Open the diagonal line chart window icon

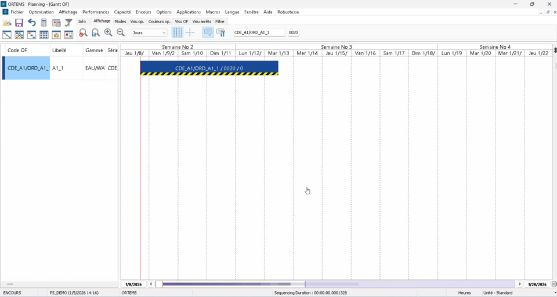7,35
